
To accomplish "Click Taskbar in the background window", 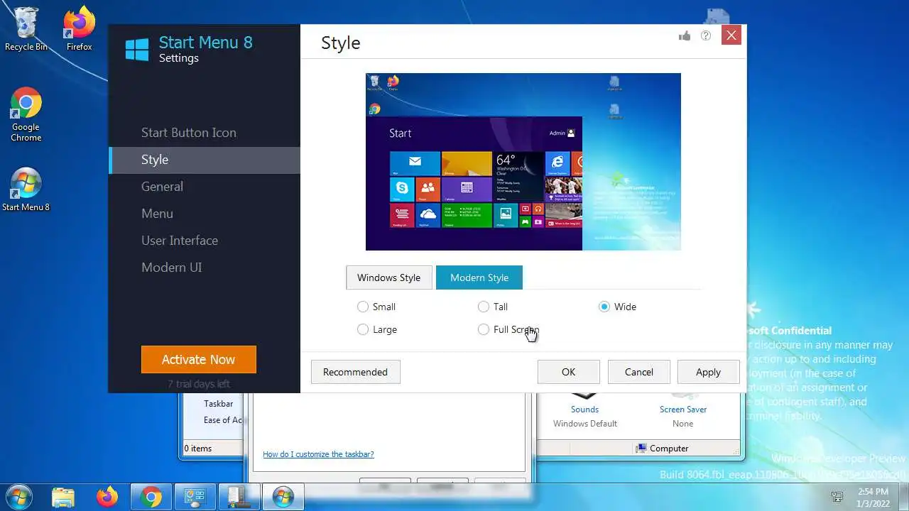I will (x=218, y=404).
